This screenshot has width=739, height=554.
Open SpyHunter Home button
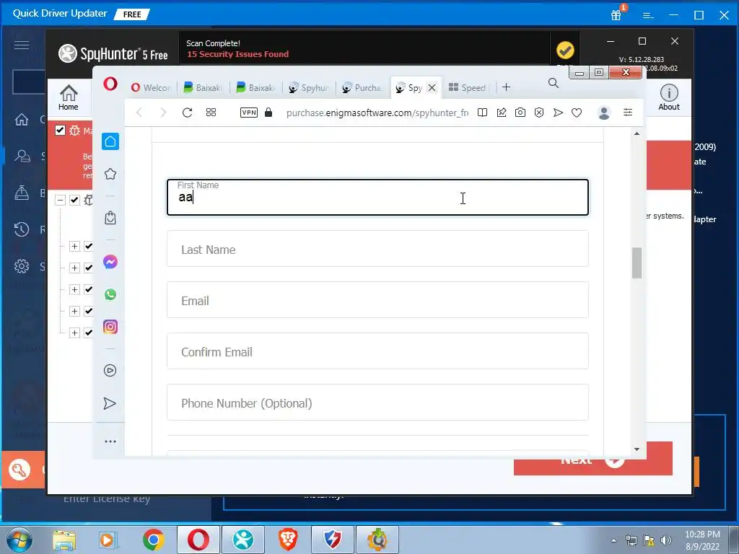(69, 97)
